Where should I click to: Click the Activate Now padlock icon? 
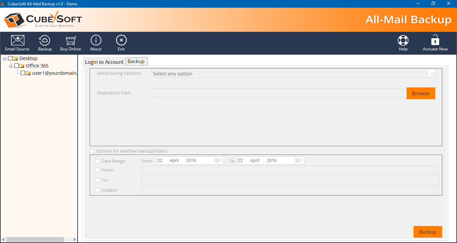(435, 40)
